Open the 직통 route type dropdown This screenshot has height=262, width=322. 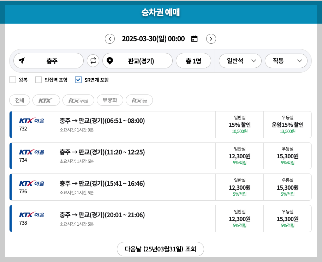(x=286, y=61)
